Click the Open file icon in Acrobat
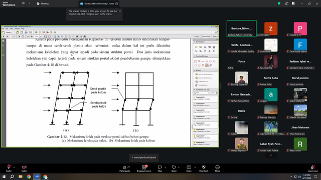This screenshot has height=180, width=321. click(18, 32)
